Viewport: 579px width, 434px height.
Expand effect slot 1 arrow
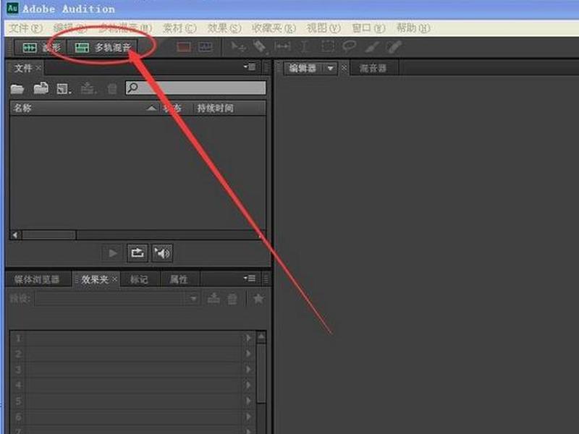point(248,338)
